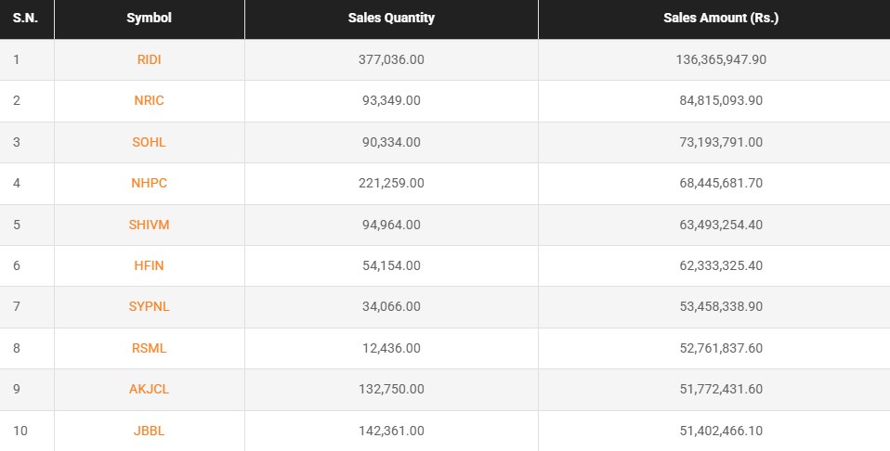Click the SOHL symbol link
890x451 pixels.
pos(149,142)
